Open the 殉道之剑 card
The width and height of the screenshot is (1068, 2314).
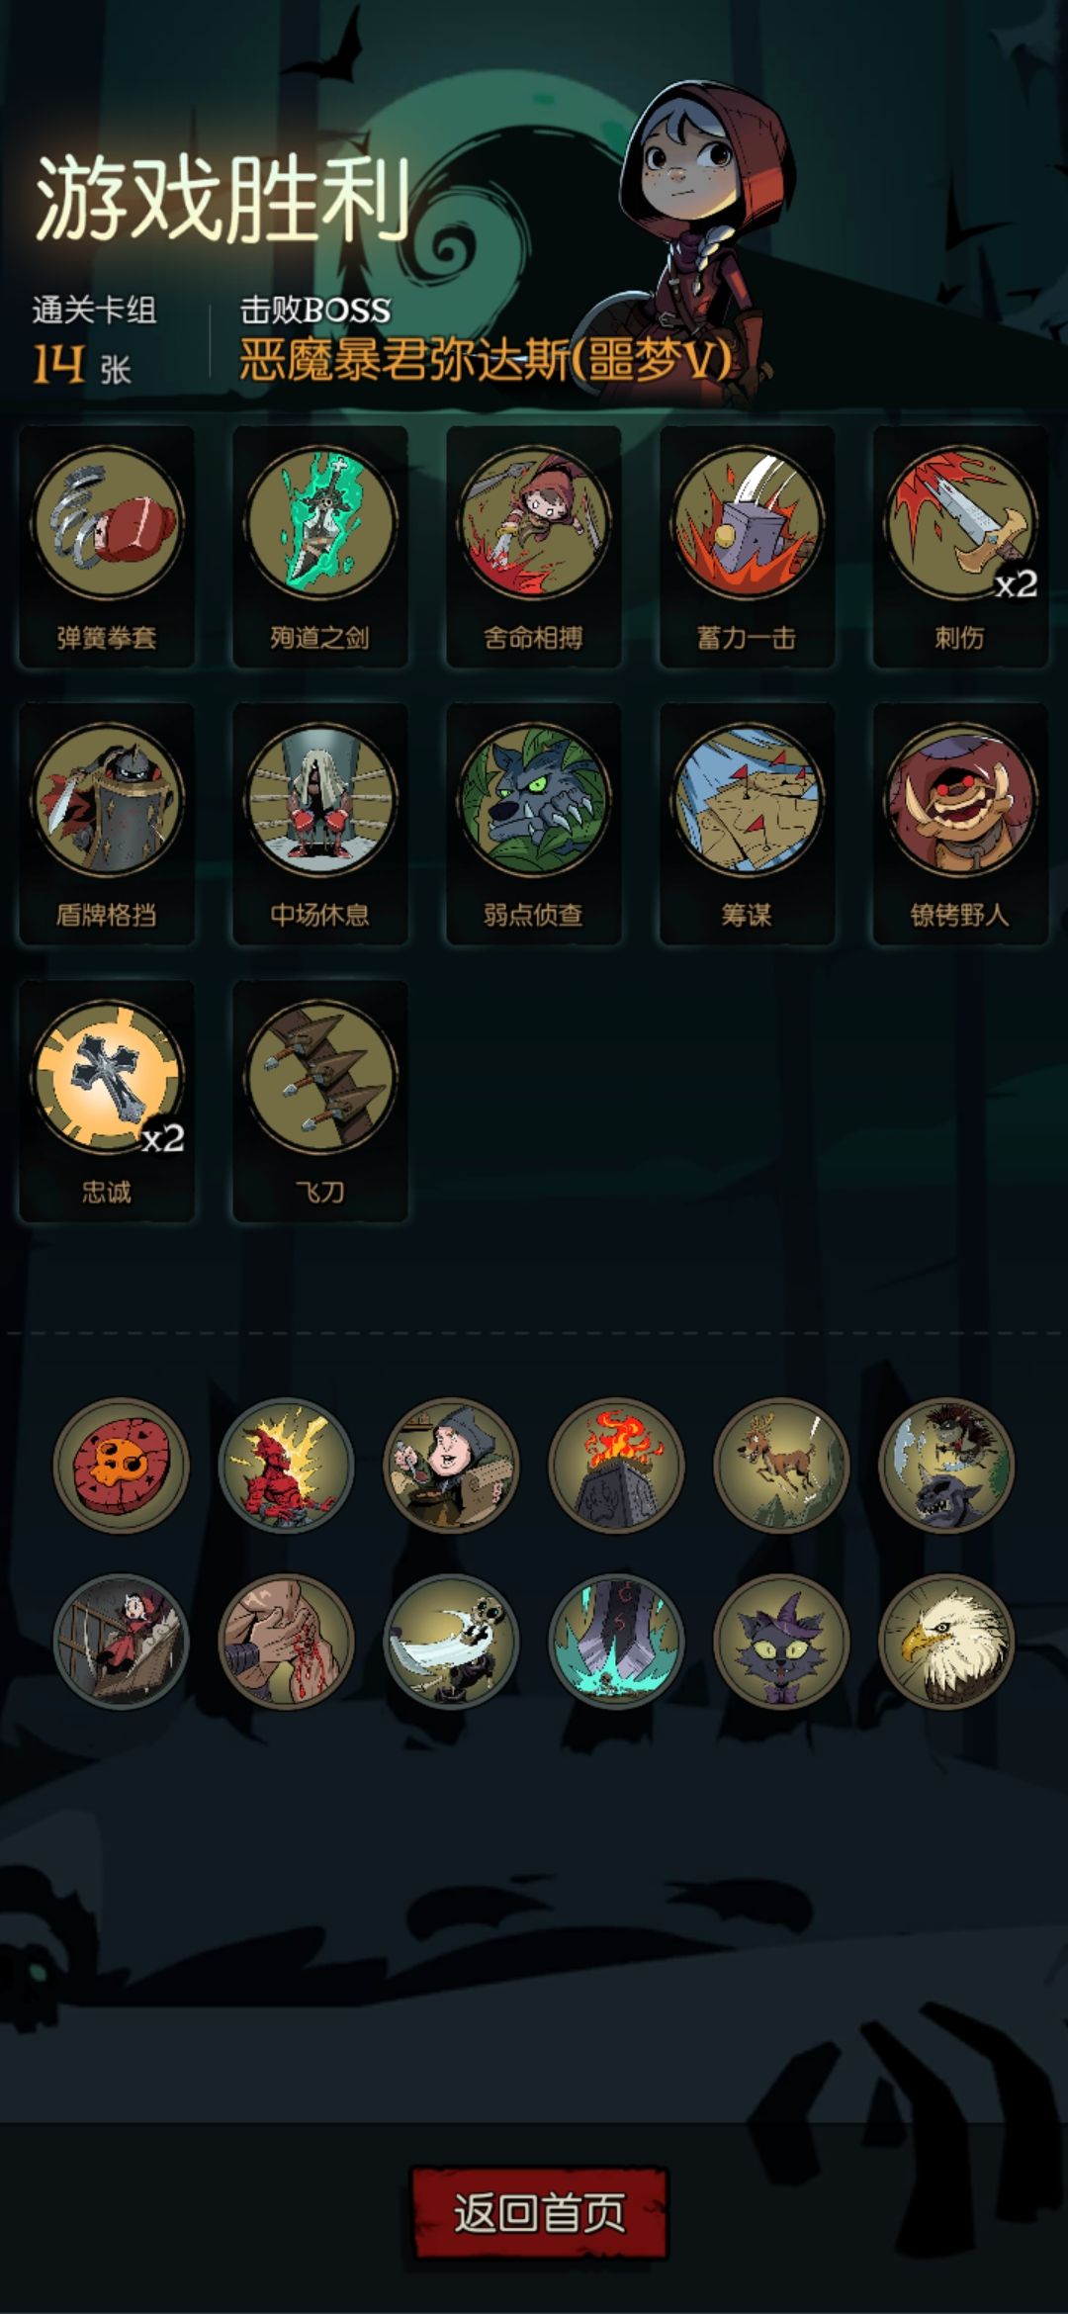(x=320, y=547)
